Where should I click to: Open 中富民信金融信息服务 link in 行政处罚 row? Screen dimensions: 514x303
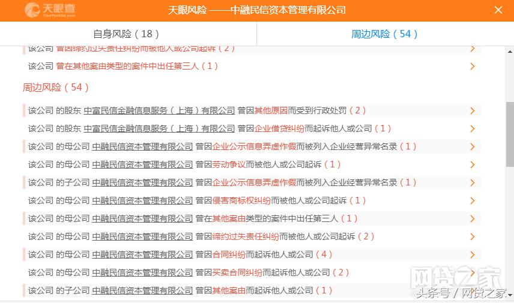[159, 111]
